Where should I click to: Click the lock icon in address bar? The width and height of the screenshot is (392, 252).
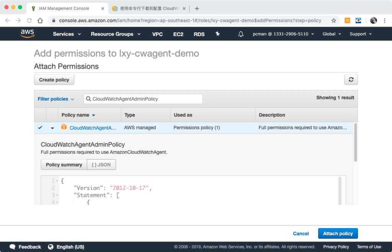54,21
